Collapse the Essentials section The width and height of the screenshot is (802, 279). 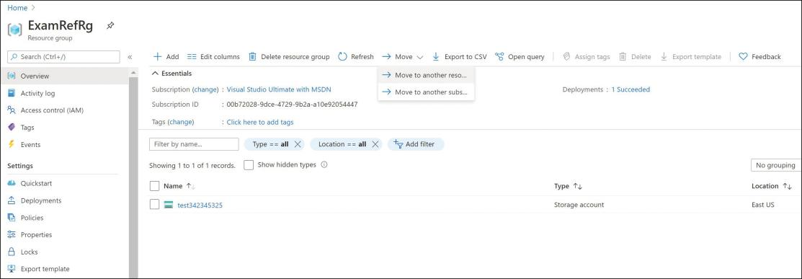(x=171, y=74)
